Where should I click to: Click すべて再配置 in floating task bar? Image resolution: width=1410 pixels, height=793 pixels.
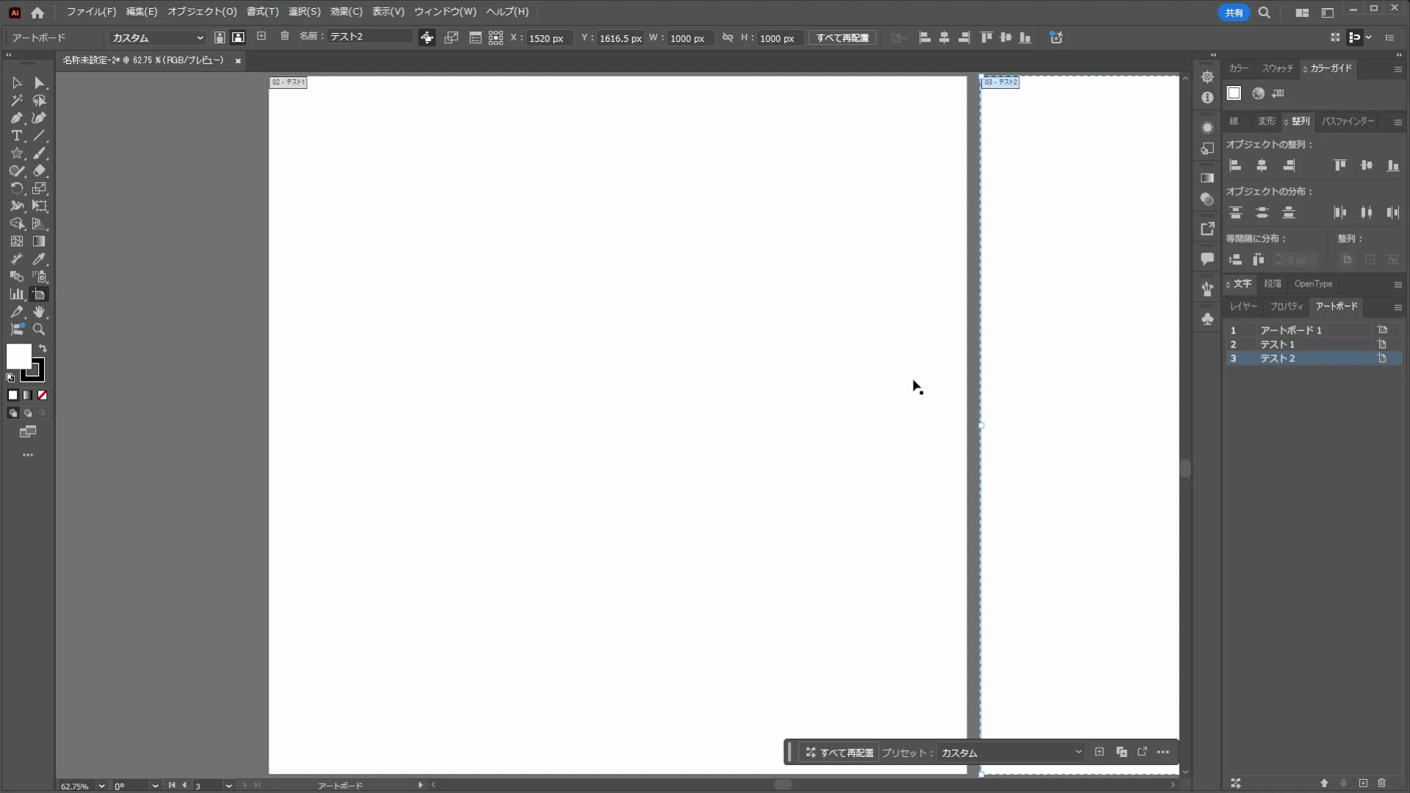pos(839,753)
